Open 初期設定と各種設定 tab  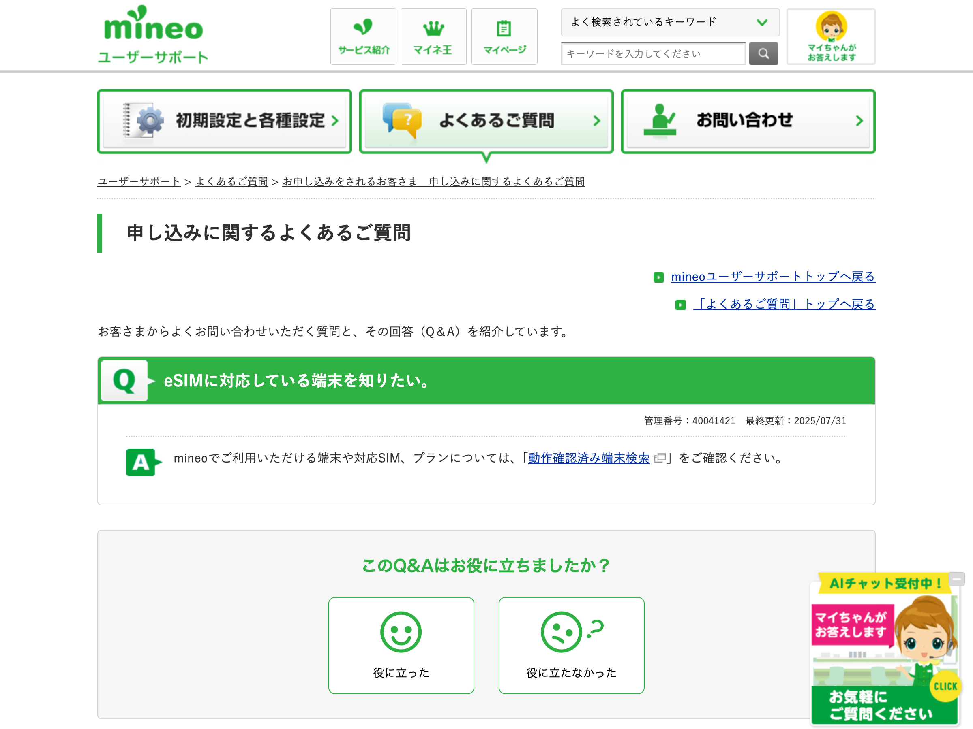pos(224,121)
